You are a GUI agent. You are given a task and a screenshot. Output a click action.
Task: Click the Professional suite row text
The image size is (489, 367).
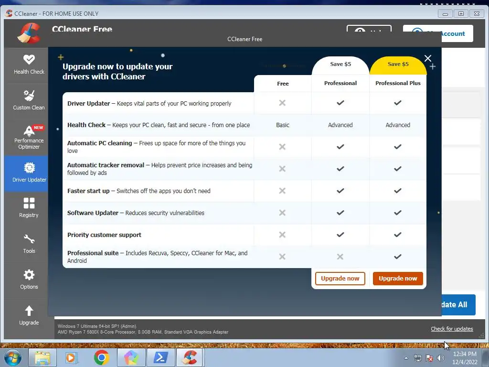pyautogui.click(x=157, y=257)
